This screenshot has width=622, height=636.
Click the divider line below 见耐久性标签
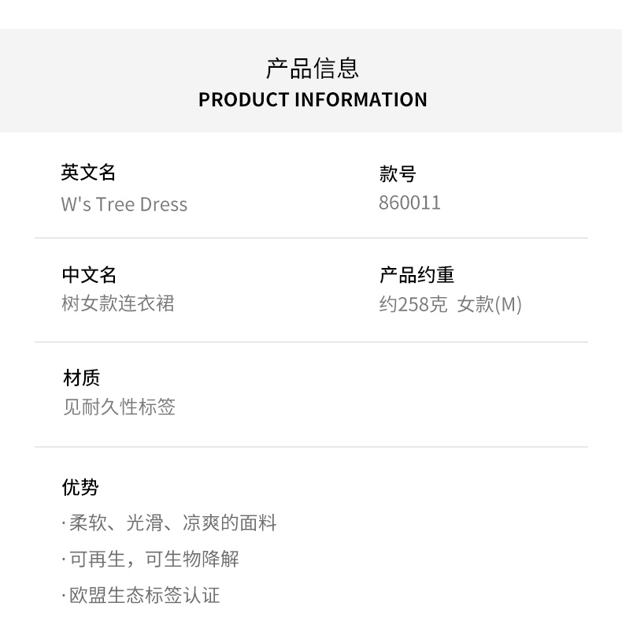click(x=311, y=447)
